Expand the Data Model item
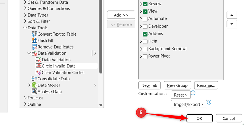 30,85
